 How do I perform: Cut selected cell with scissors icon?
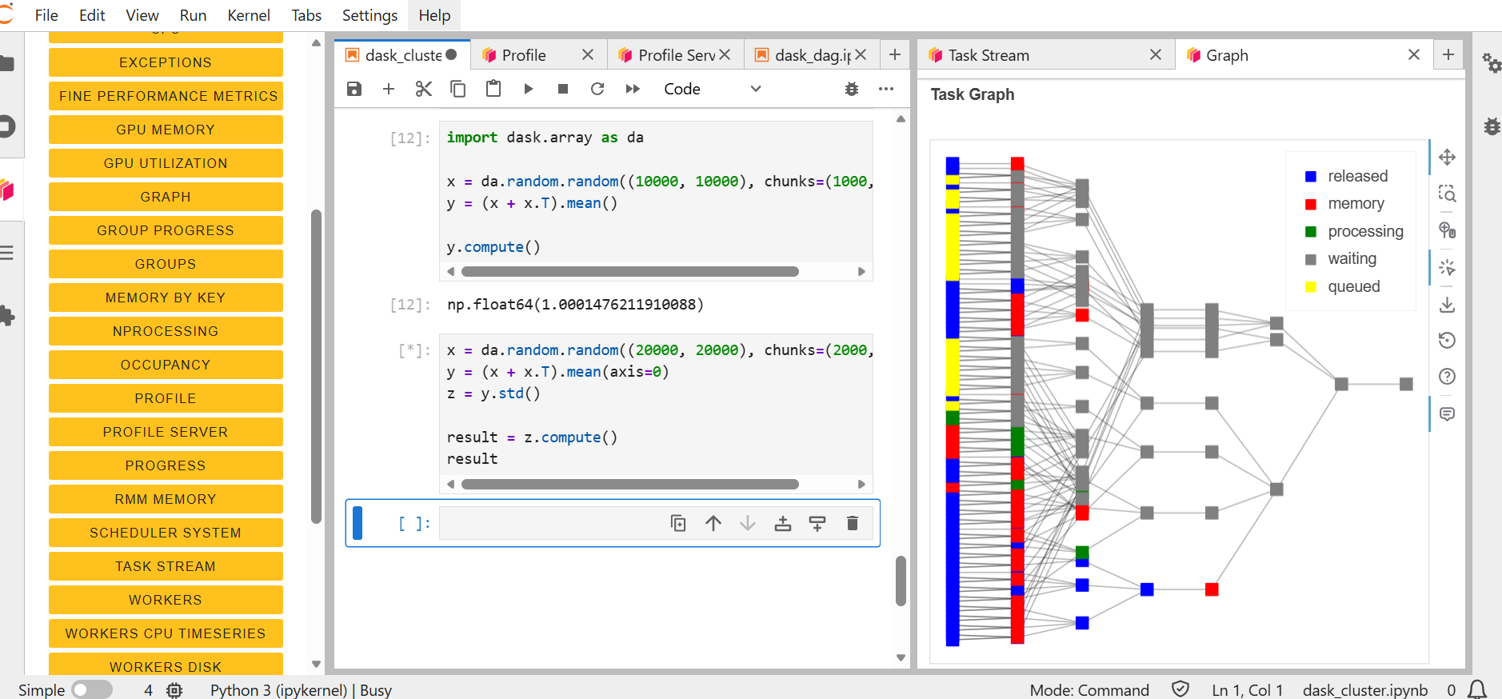click(424, 89)
